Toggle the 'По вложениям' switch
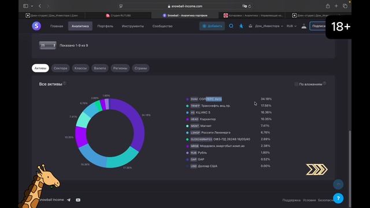This screenshot has height=208, width=370. (x=296, y=84)
